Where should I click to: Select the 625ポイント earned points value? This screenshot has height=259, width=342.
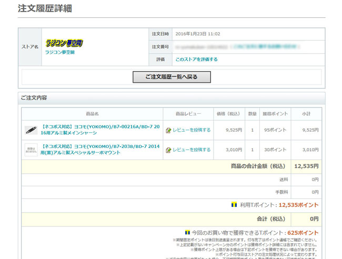pyautogui.click(x=303, y=233)
